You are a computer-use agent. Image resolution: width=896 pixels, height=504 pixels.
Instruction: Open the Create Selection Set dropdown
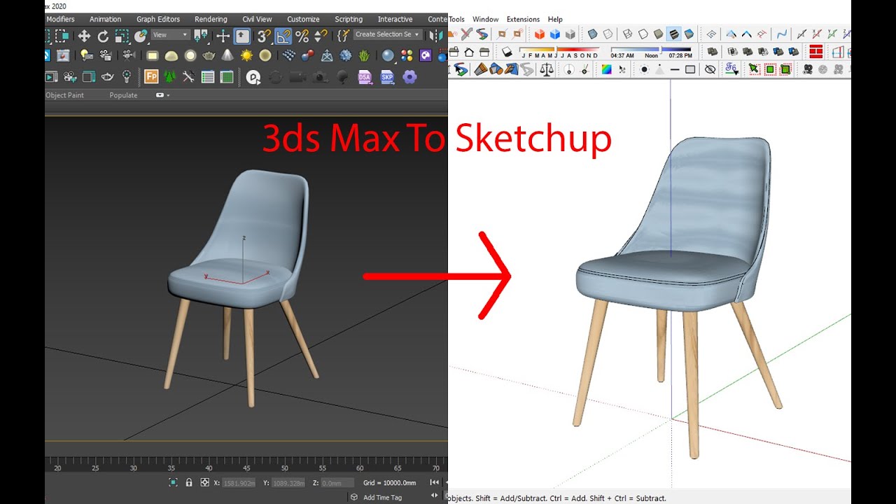pos(387,34)
